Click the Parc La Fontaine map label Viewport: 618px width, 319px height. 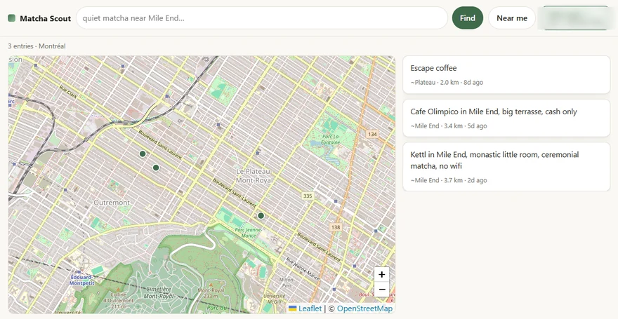click(330, 140)
